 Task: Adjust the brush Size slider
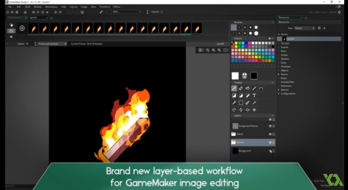coord(129,12)
